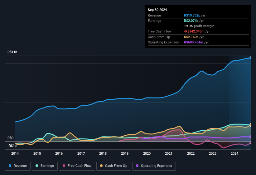Click the 2024 x-axis year label
Viewport: 256px width, 175px height.
click(x=234, y=153)
